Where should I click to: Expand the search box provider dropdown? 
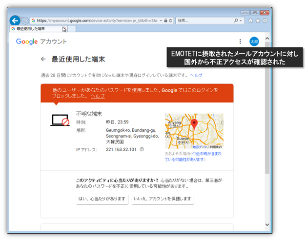[241, 20]
